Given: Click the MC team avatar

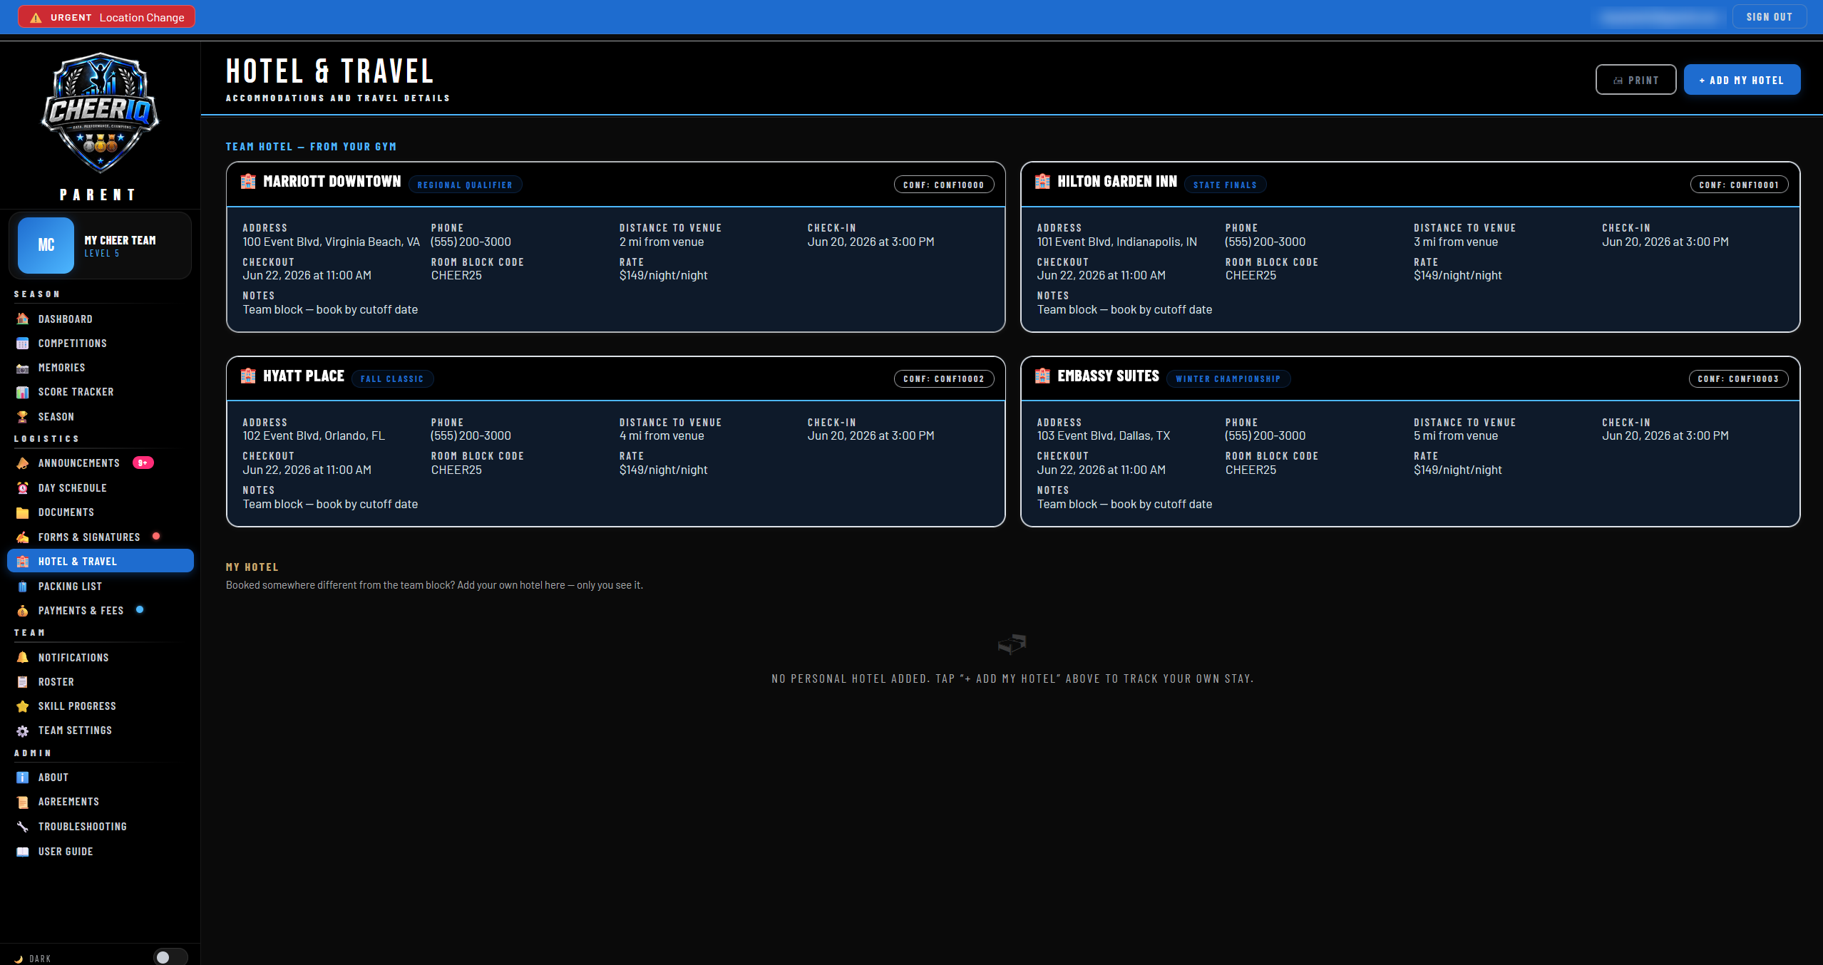Looking at the screenshot, I should click(x=46, y=245).
